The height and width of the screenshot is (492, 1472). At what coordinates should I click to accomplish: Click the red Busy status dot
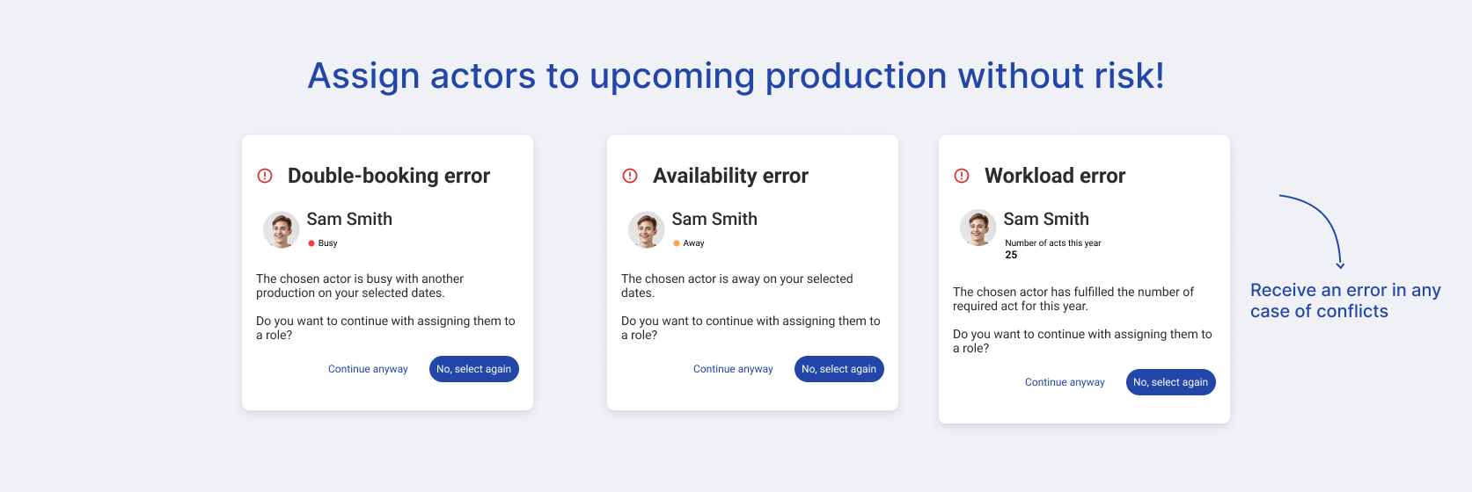click(311, 243)
